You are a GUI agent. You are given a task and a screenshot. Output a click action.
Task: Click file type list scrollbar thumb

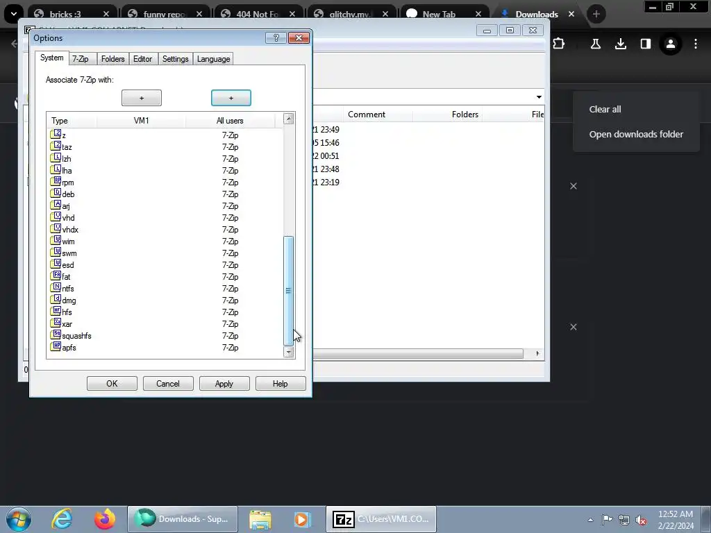point(288,291)
